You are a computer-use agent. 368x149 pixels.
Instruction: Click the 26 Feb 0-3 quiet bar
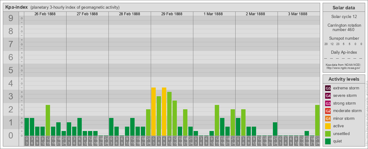[x=27, y=127]
